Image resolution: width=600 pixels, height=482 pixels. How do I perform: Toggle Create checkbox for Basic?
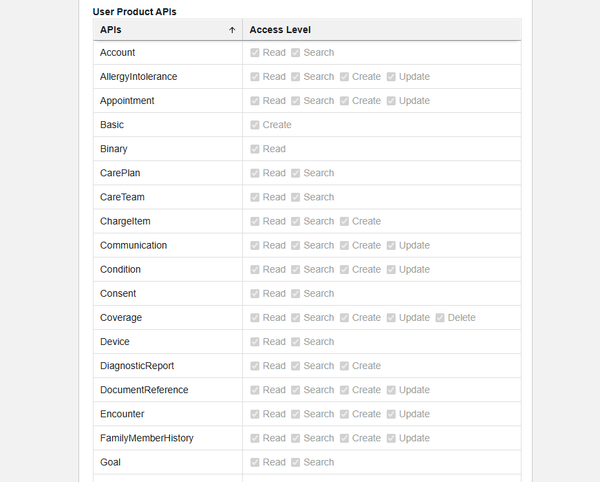coord(255,125)
